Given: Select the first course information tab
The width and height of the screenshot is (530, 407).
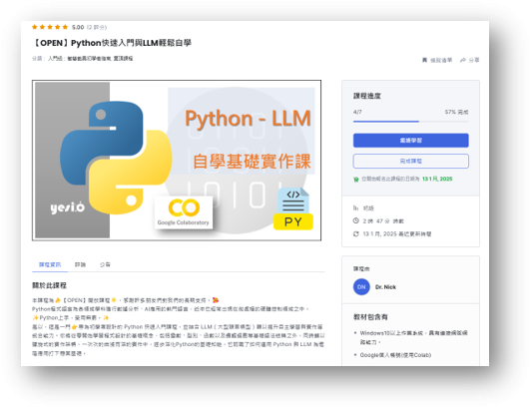Looking at the screenshot, I should (x=50, y=264).
